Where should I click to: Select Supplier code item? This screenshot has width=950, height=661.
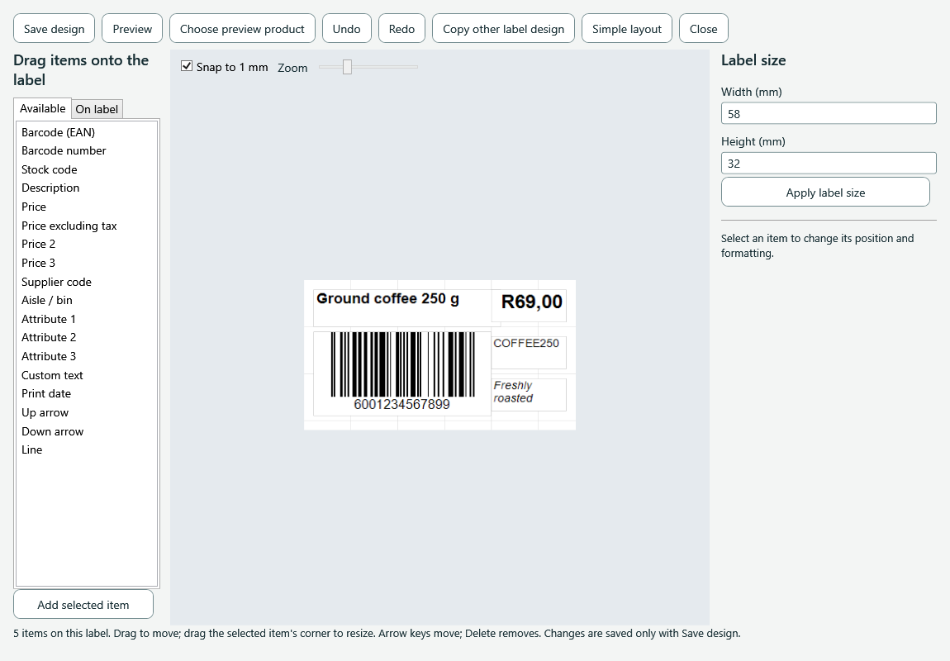pos(87,282)
